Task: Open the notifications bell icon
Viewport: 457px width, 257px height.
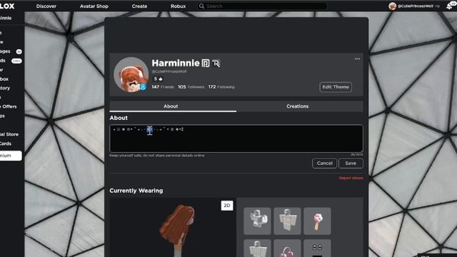Action: (449, 6)
